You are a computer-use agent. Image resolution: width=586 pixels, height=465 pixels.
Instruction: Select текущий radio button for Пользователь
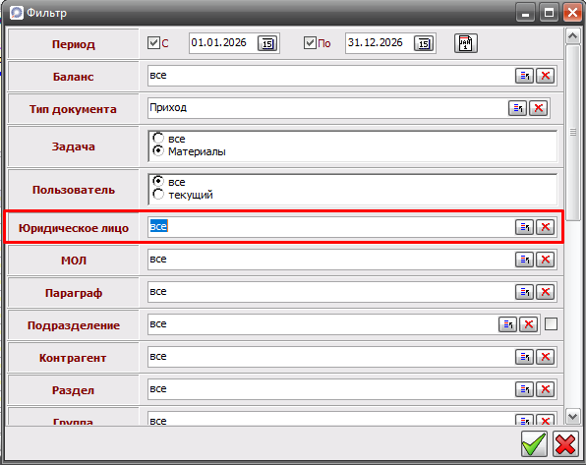pos(158,194)
